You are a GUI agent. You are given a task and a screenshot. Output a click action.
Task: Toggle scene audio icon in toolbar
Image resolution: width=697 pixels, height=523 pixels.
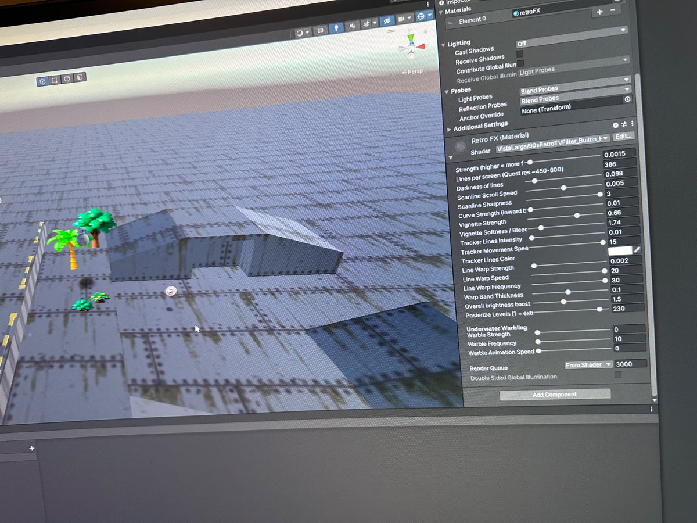coord(353,26)
